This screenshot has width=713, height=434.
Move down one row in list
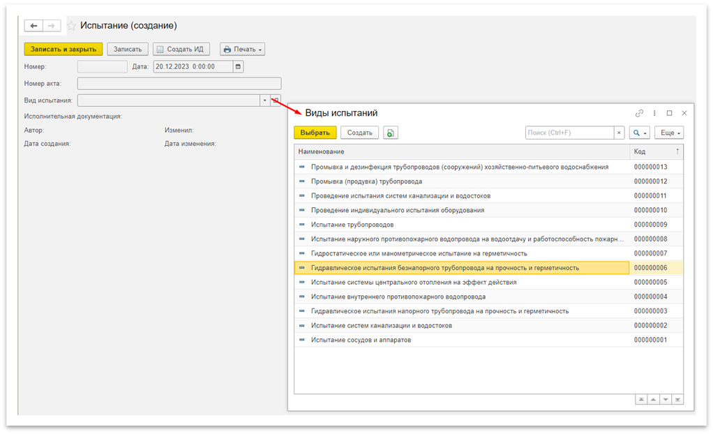coord(666,399)
